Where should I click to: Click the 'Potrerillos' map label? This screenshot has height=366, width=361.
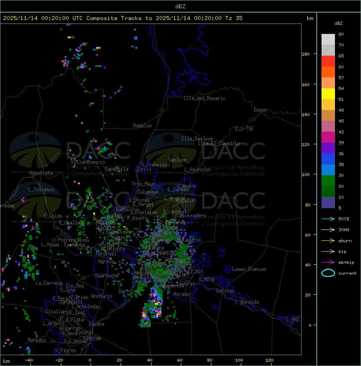click(x=72, y=240)
